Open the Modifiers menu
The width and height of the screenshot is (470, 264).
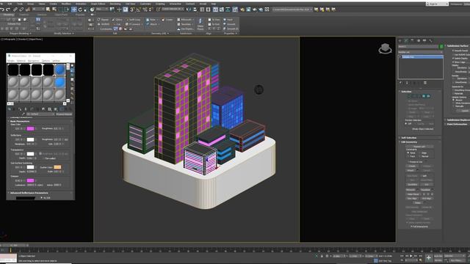click(x=66, y=4)
